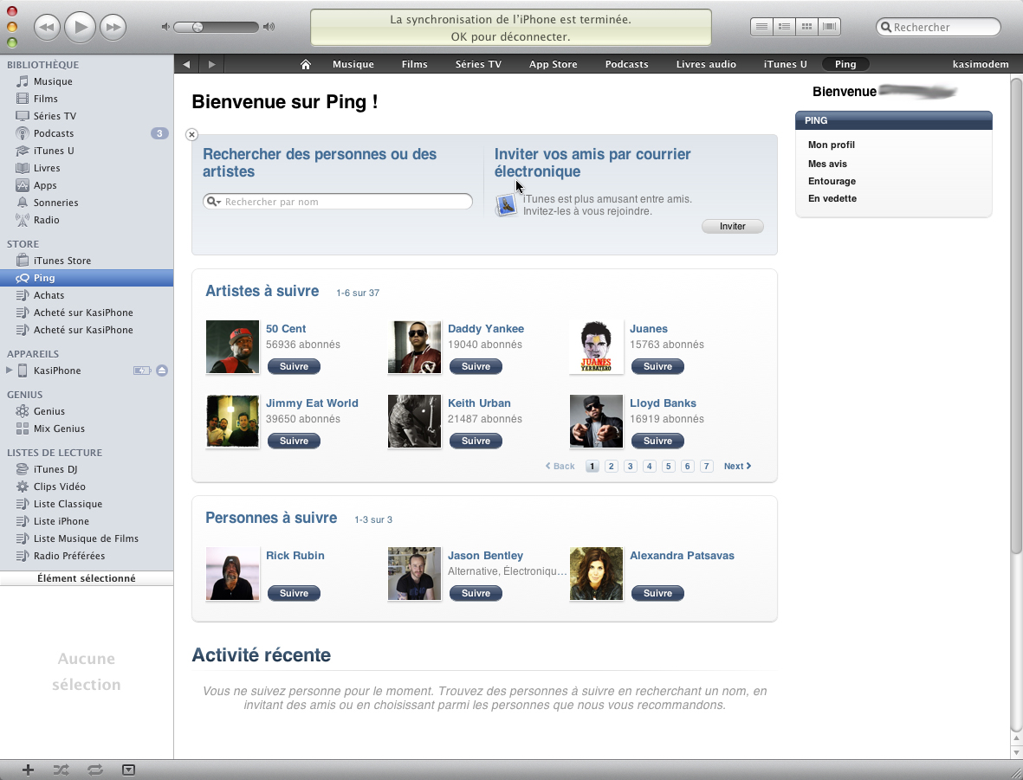The width and height of the screenshot is (1023, 780).
Task: Open the Films store tab
Action: pyautogui.click(x=414, y=64)
